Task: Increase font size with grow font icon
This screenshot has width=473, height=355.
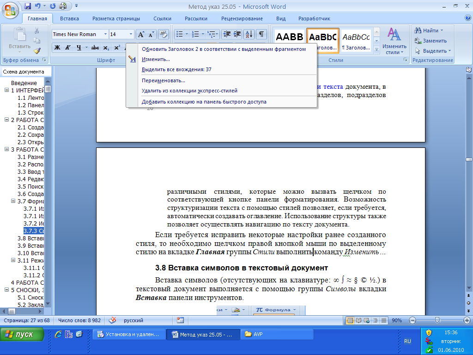Action: pyautogui.click(x=141, y=34)
